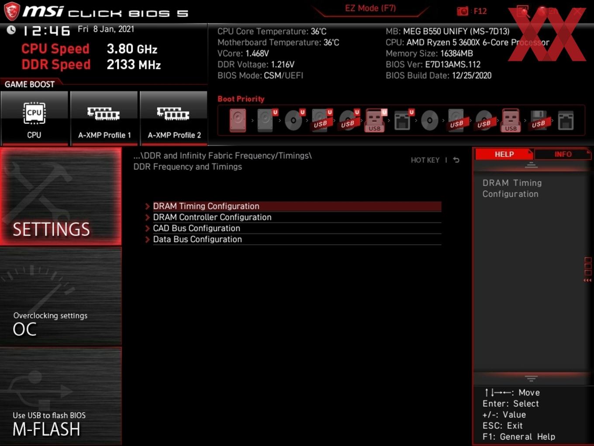This screenshot has height=446, width=594.
Task: Select legacy USB key boot icon without U badge
Action: click(511, 121)
